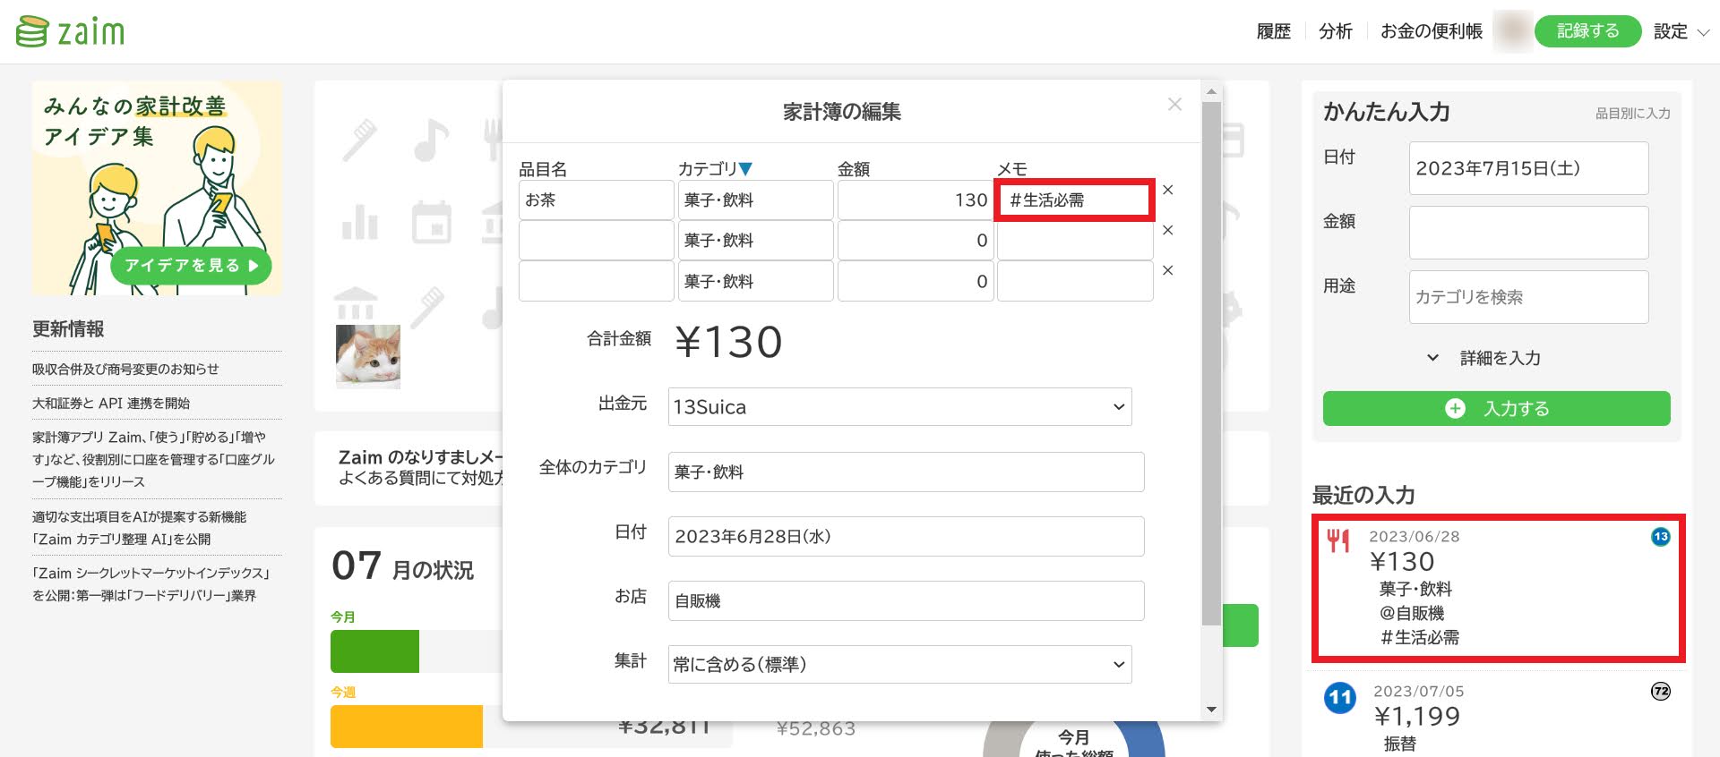The image size is (1720, 757).
Task: Click the blue 13 badge on recent entry
Action: click(x=1660, y=537)
